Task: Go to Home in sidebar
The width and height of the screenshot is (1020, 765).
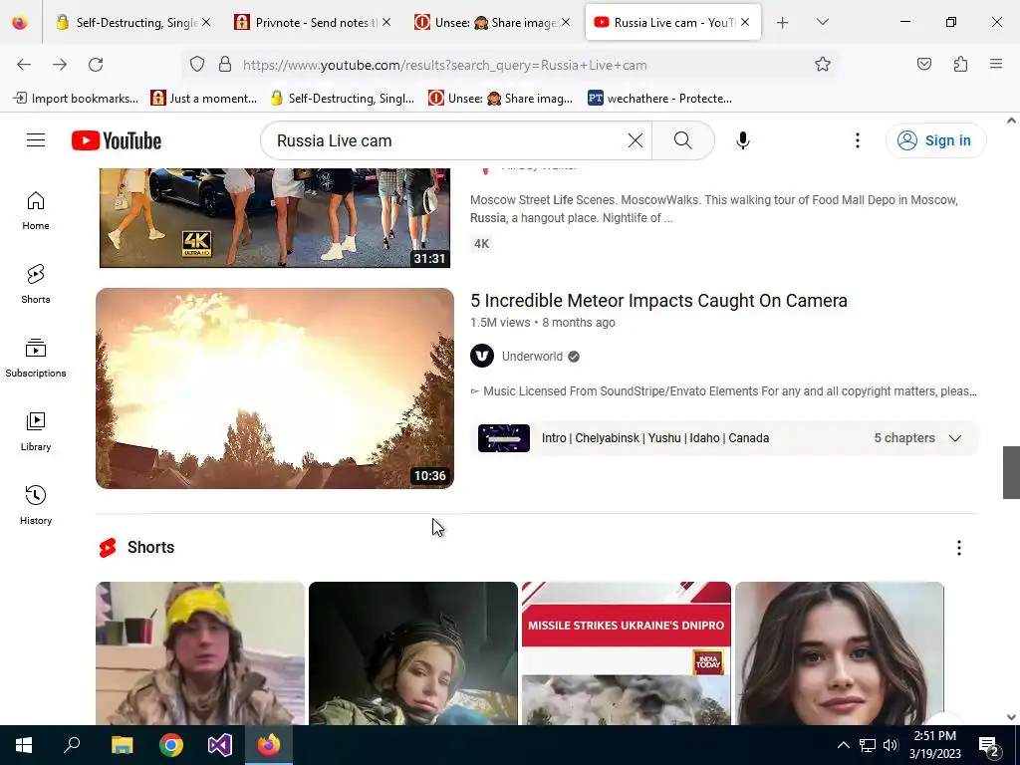Action: click(36, 211)
